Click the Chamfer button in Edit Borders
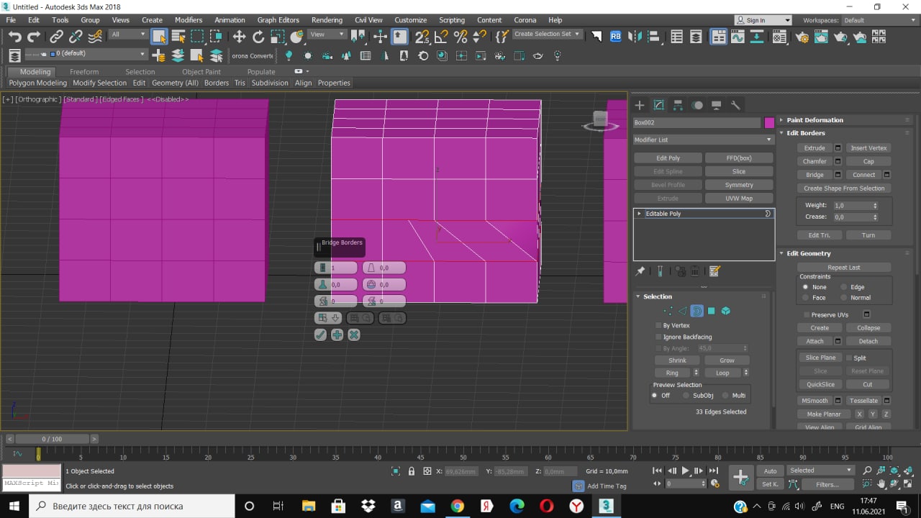This screenshot has width=921, height=518. (x=815, y=161)
